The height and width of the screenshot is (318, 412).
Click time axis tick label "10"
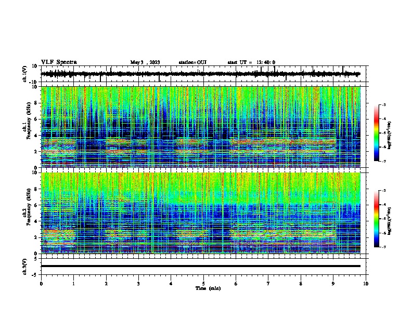(x=366, y=284)
